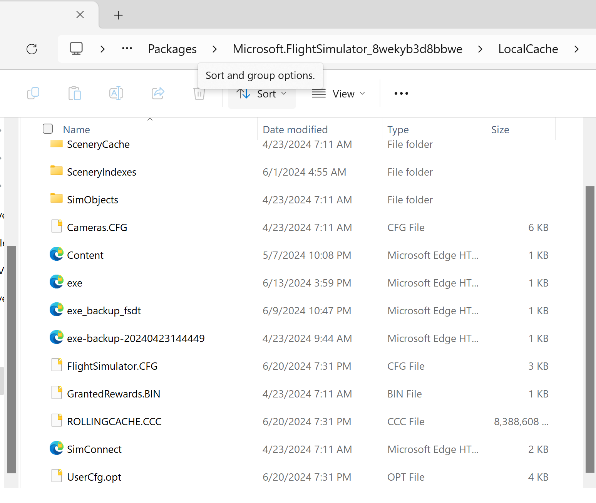Click the Copy icon on the toolbar
Viewport: 596px width, 503px height.
33,93
